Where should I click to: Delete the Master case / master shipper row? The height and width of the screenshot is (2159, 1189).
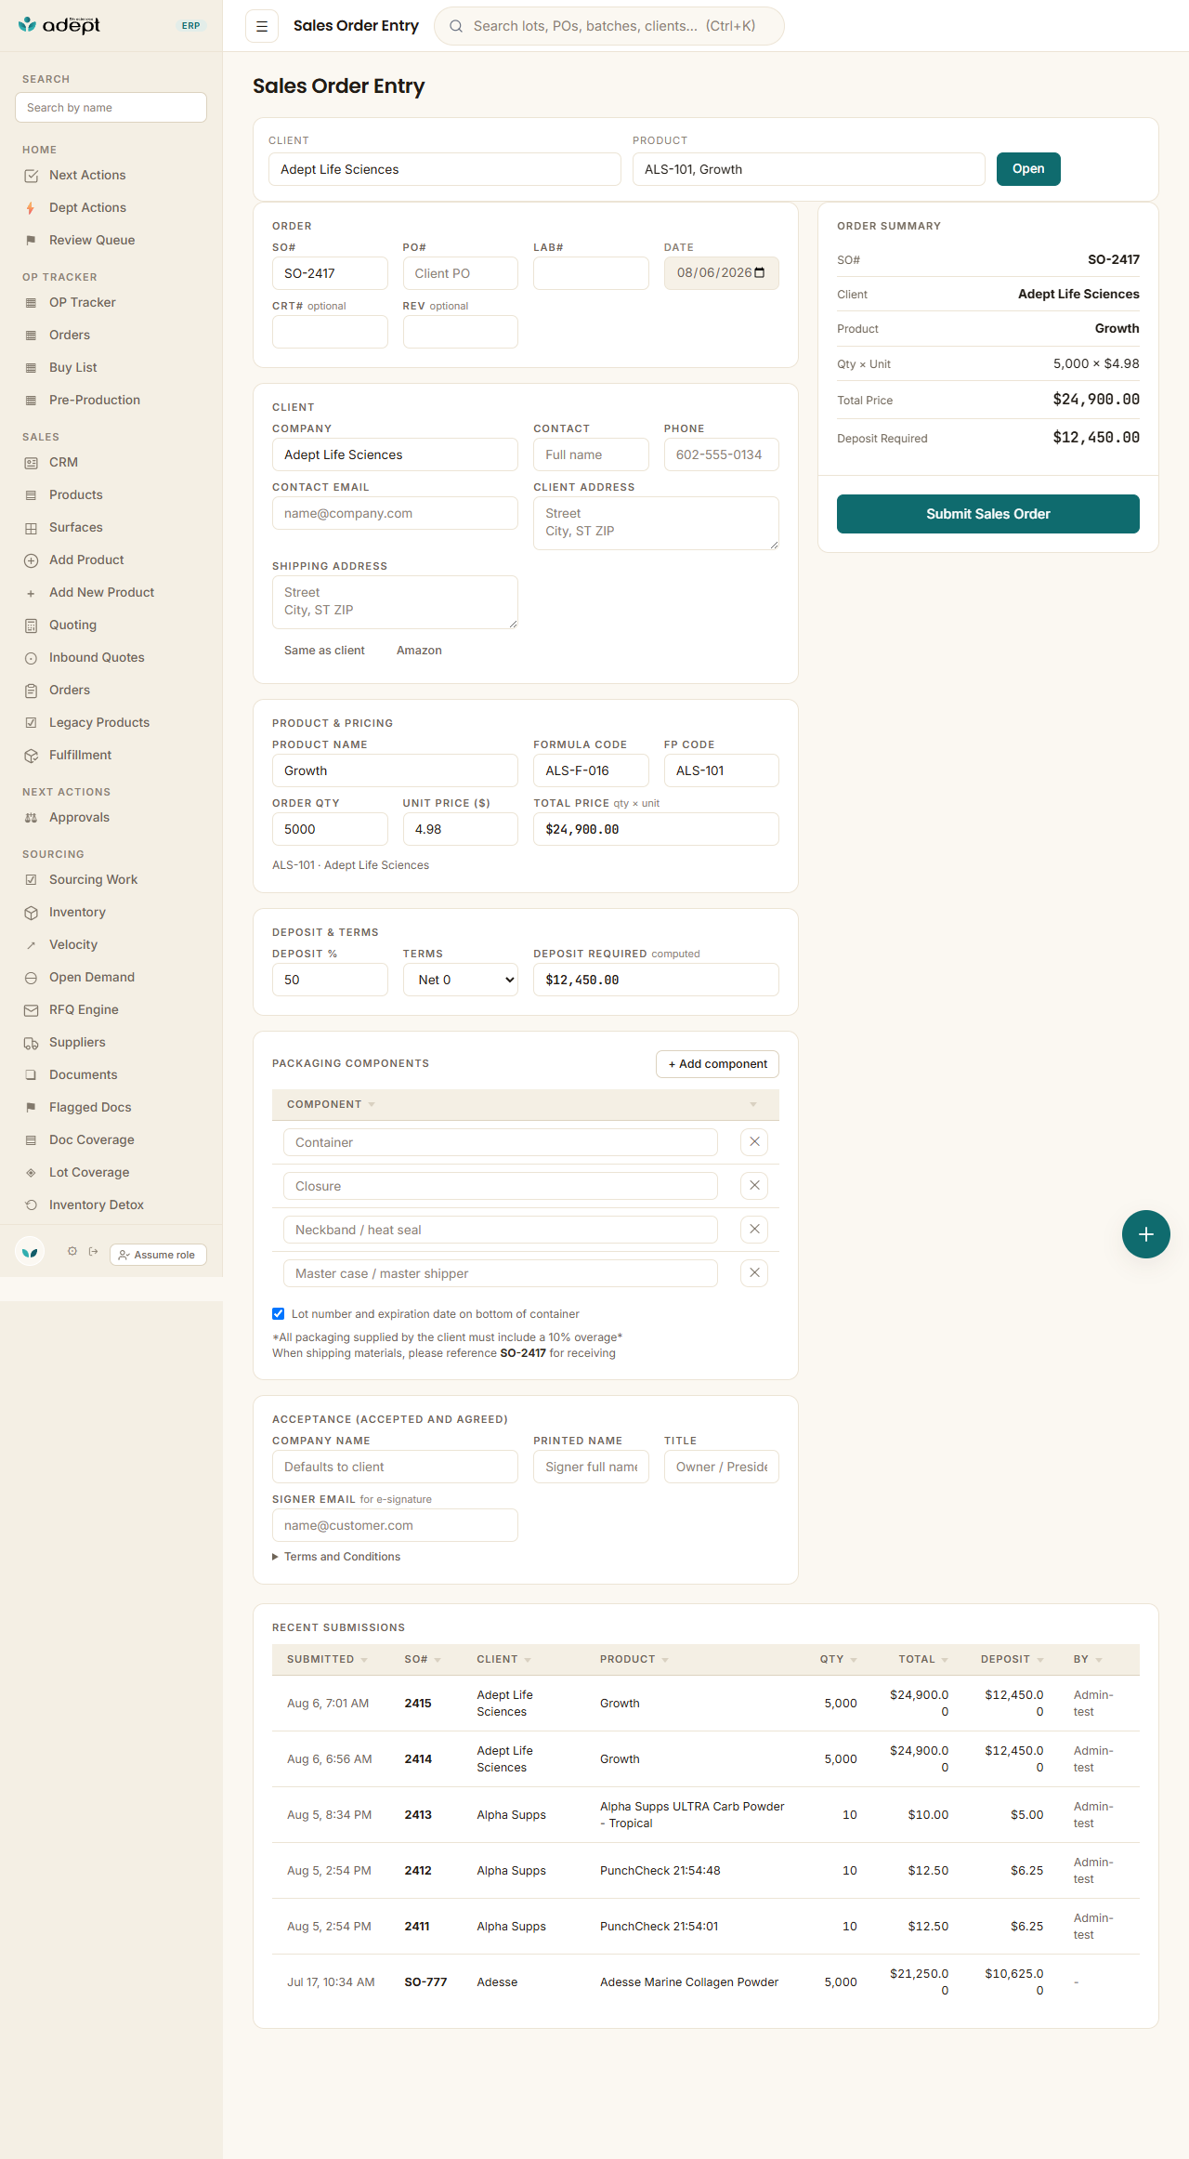pyautogui.click(x=754, y=1273)
